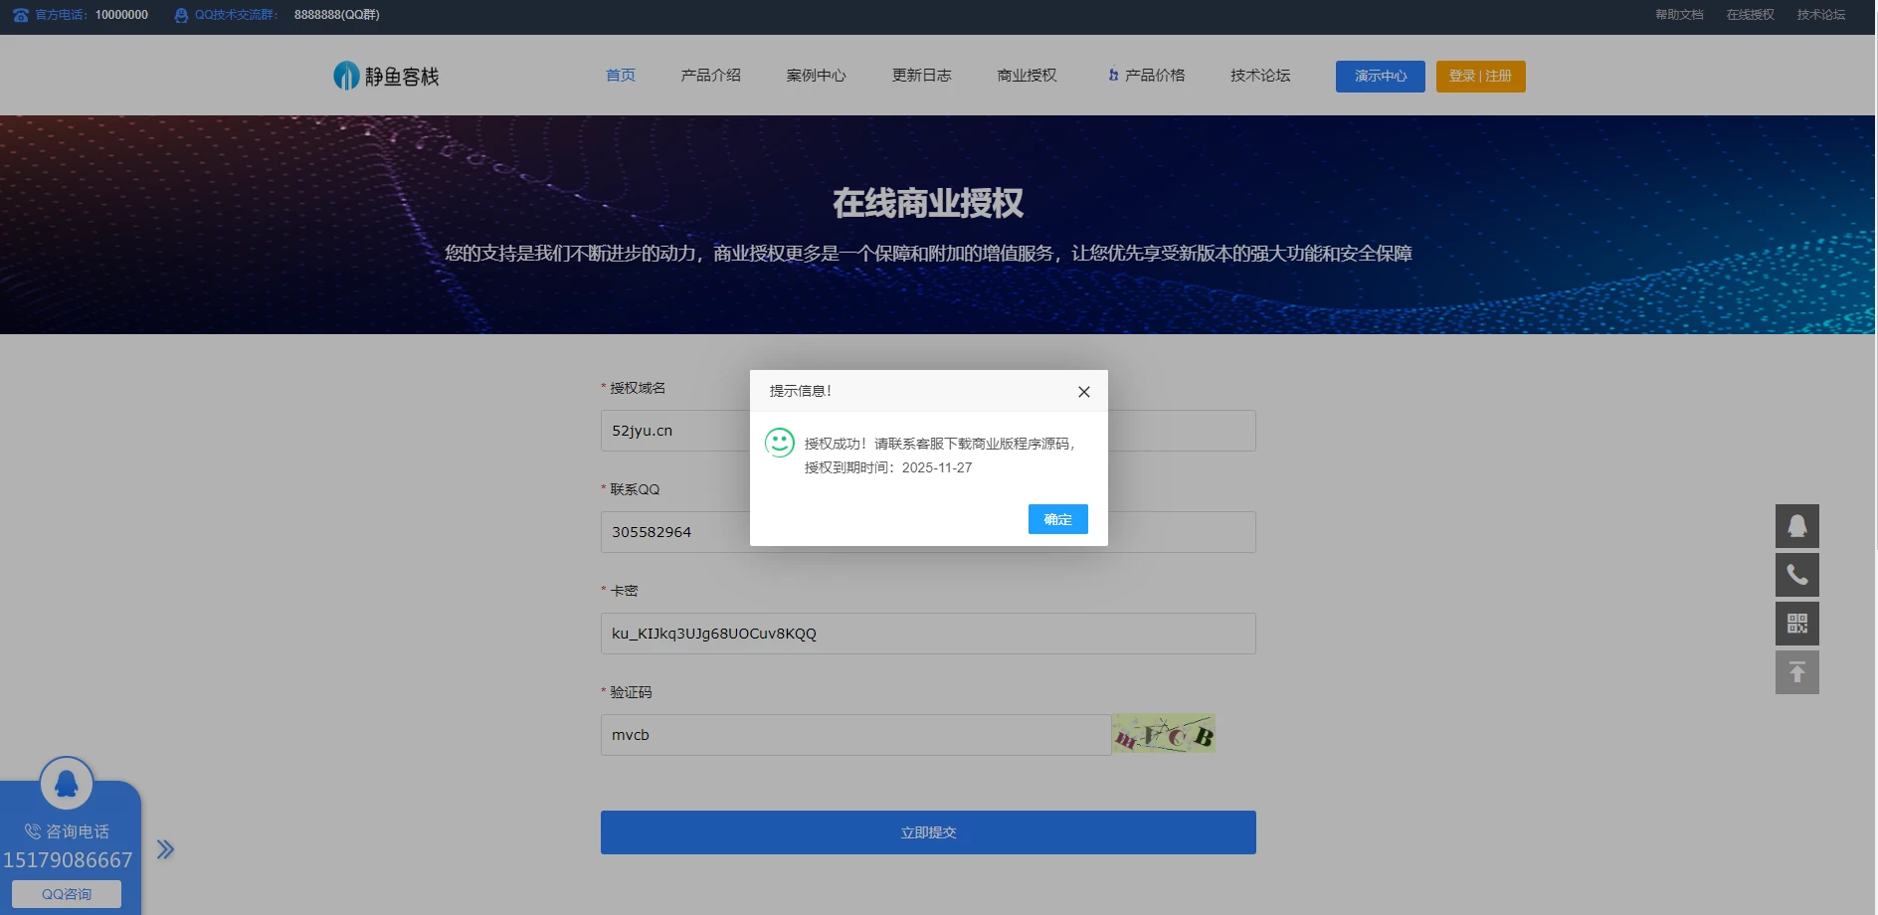Screen dimensions: 1878x915
Task: Click the back-to-top arrow icon
Action: pyautogui.click(x=1796, y=672)
